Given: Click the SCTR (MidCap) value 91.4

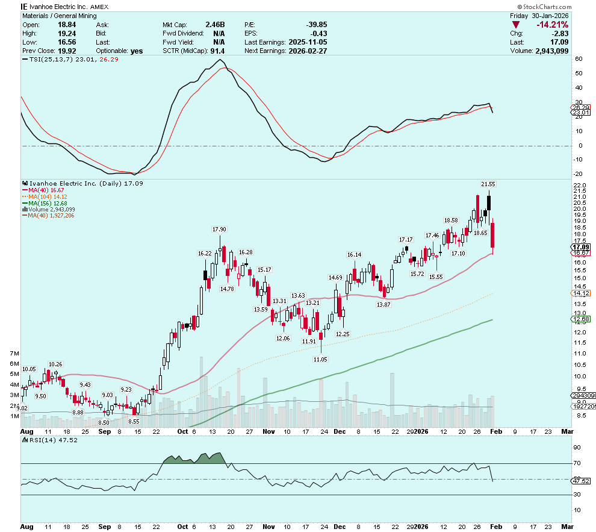Looking at the screenshot, I should (x=214, y=51).
